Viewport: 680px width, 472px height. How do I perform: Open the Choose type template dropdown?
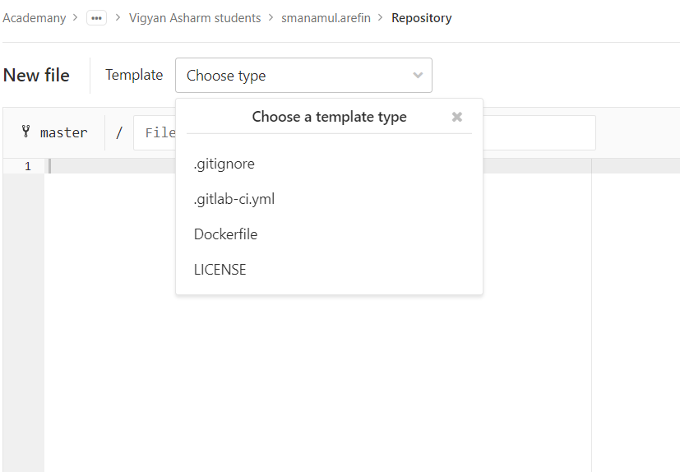[303, 76]
